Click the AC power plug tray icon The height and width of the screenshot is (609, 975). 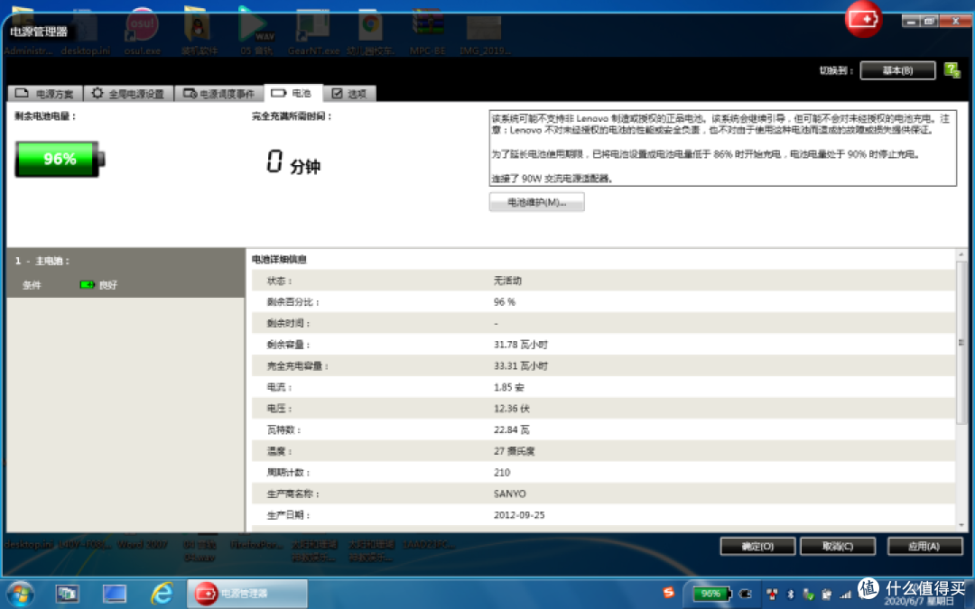tap(745, 594)
